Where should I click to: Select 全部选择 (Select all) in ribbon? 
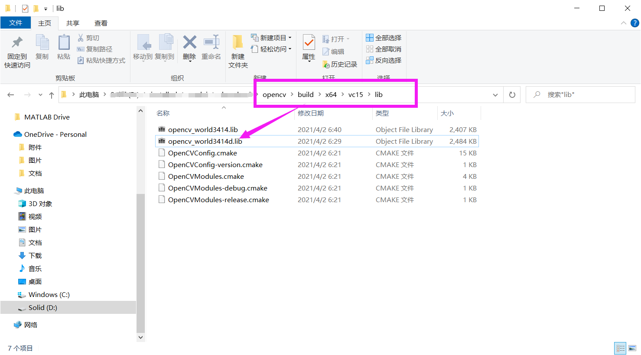pos(383,37)
